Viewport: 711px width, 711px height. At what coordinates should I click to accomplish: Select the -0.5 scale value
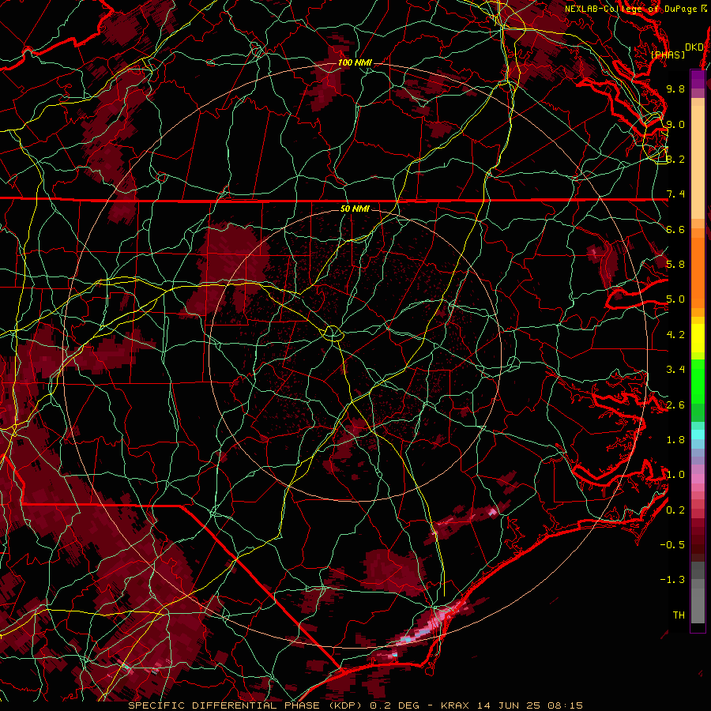point(672,545)
